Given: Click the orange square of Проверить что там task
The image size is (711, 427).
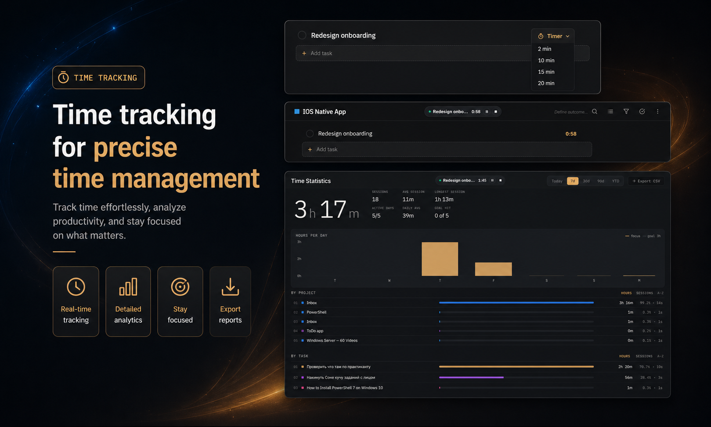Looking at the screenshot, I should pyautogui.click(x=303, y=367).
